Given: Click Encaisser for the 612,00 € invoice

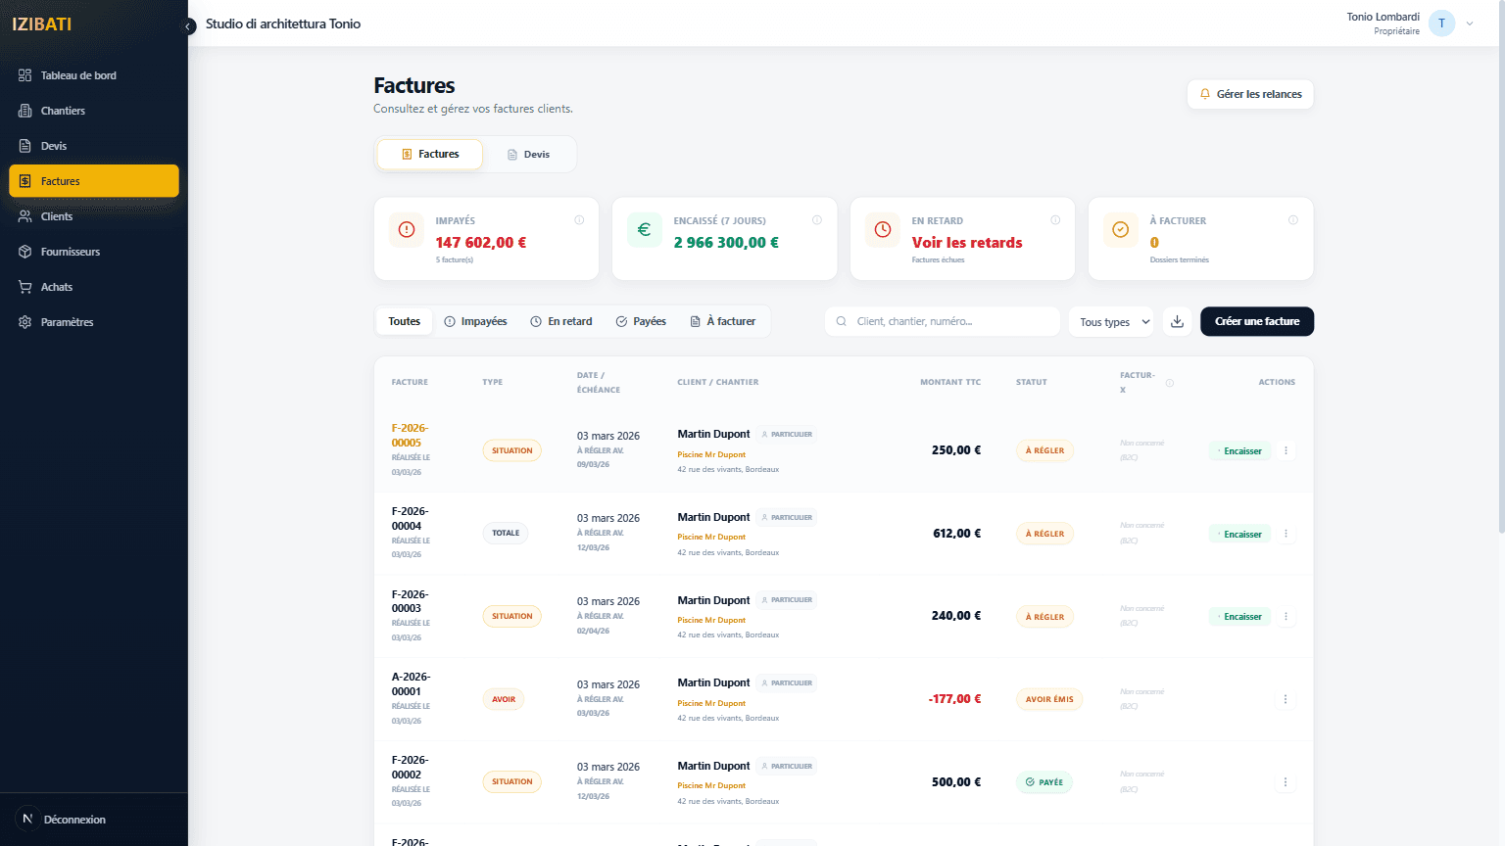Looking at the screenshot, I should coord(1240,534).
